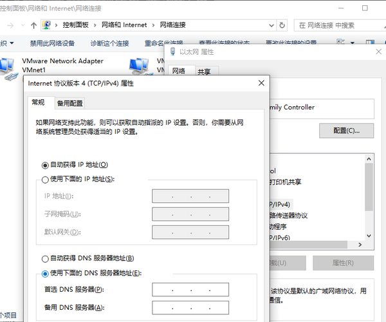
Task: Click 禁用此网络设备 toolbar command
Action: [x=52, y=44]
